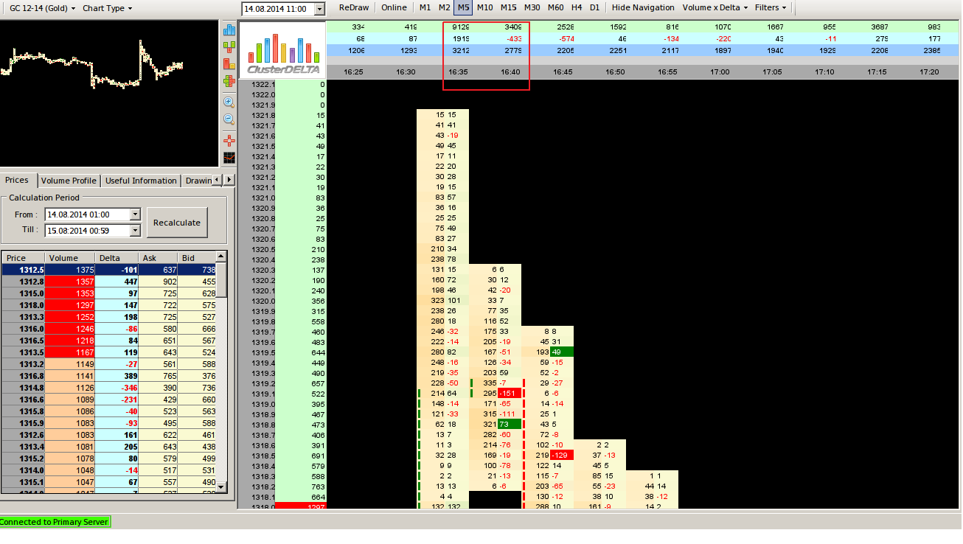Open the From date dropdown arrow
The height and width of the screenshot is (544, 963).
pyautogui.click(x=134, y=215)
